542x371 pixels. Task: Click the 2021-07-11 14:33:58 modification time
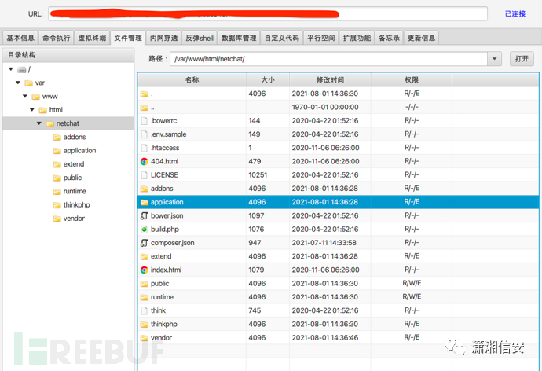324,243
